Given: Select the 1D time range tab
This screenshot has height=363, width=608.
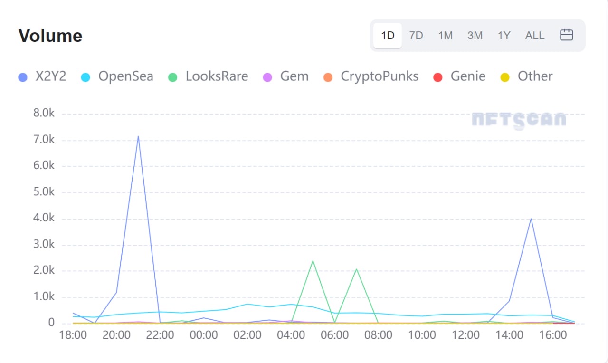Looking at the screenshot, I should (388, 36).
